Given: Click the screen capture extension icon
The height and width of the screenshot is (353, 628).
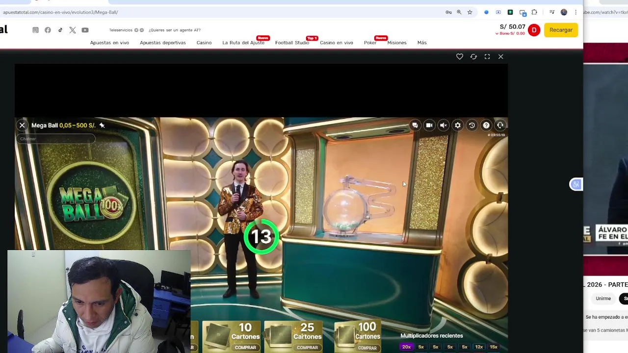Looking at the screenshot, I should pyautogui.click(x=498, y=12).
